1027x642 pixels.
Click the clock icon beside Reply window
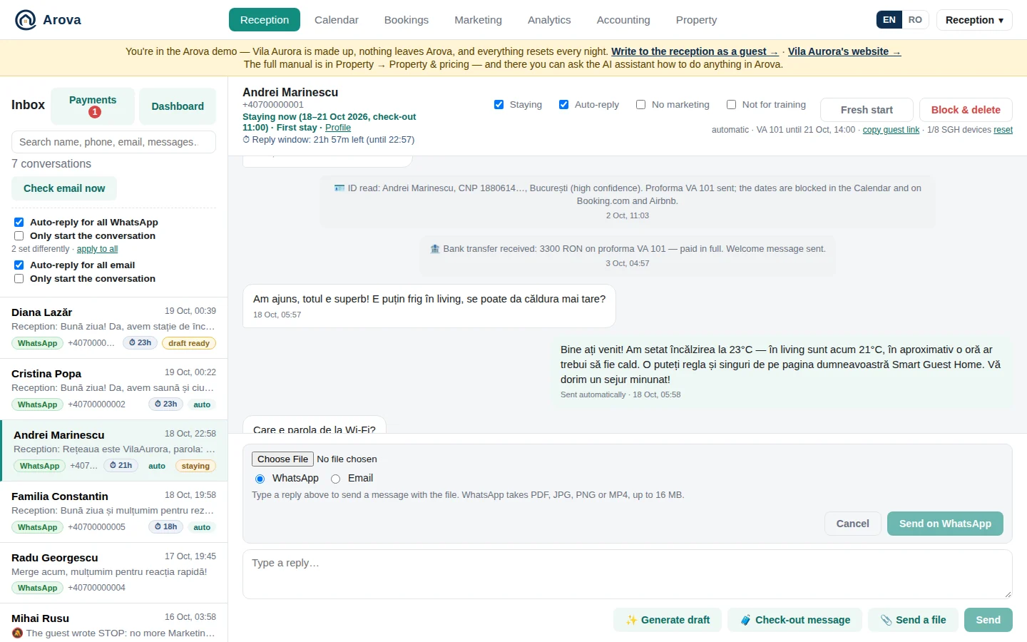coord(246,140)
